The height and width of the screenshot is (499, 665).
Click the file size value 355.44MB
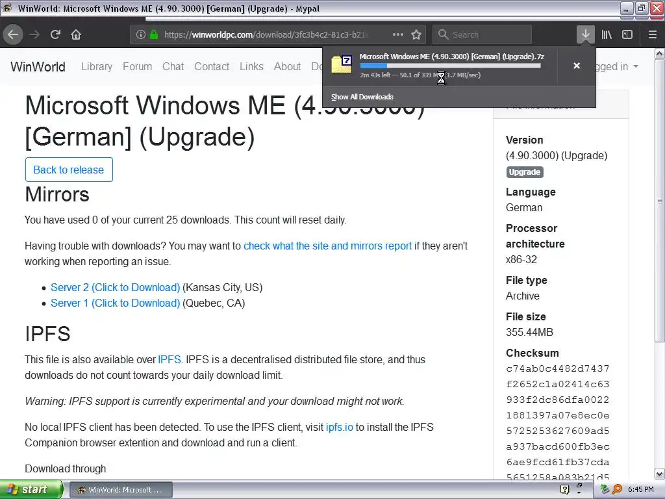click(x=529, y=332)
